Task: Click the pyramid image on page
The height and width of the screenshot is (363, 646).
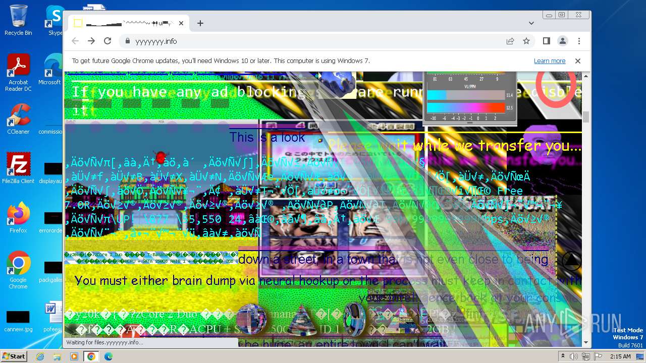Action: click(x=403, y=319)
